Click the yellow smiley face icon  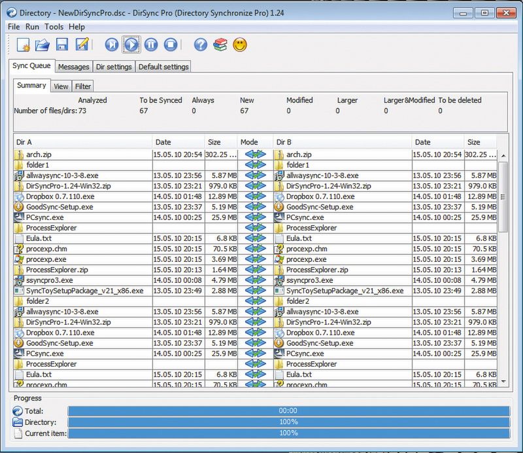click(x=240, y=45)
